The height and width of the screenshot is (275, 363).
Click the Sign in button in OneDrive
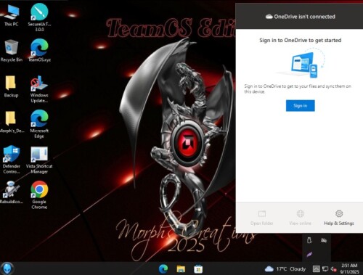301,105
